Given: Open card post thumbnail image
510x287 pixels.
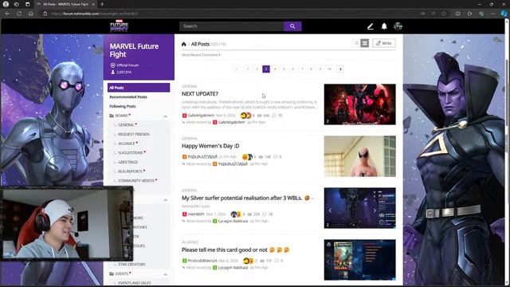Looking at the screenshot, I should (x=359, y=260).
